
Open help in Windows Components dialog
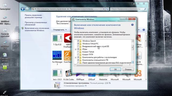[132, 25]
